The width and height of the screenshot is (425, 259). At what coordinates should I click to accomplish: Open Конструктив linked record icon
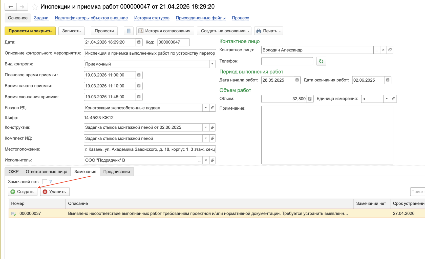coord(212,127)
